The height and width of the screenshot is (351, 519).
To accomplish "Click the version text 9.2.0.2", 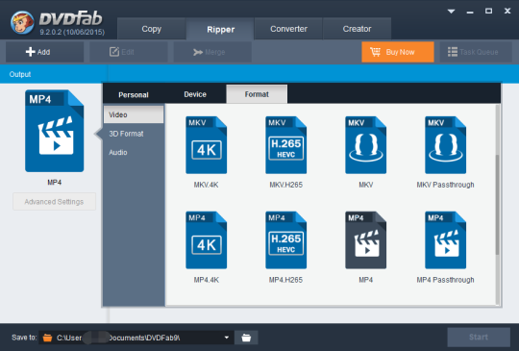I will click(72, 32).
